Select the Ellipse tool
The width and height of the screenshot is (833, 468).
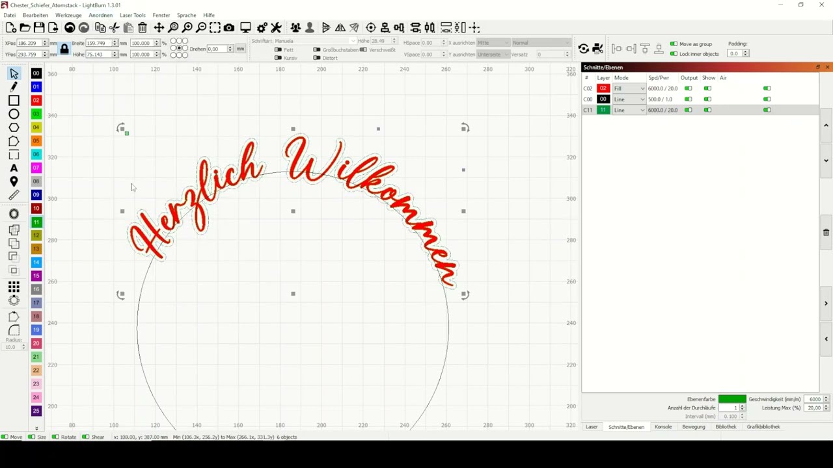[14, 114]
